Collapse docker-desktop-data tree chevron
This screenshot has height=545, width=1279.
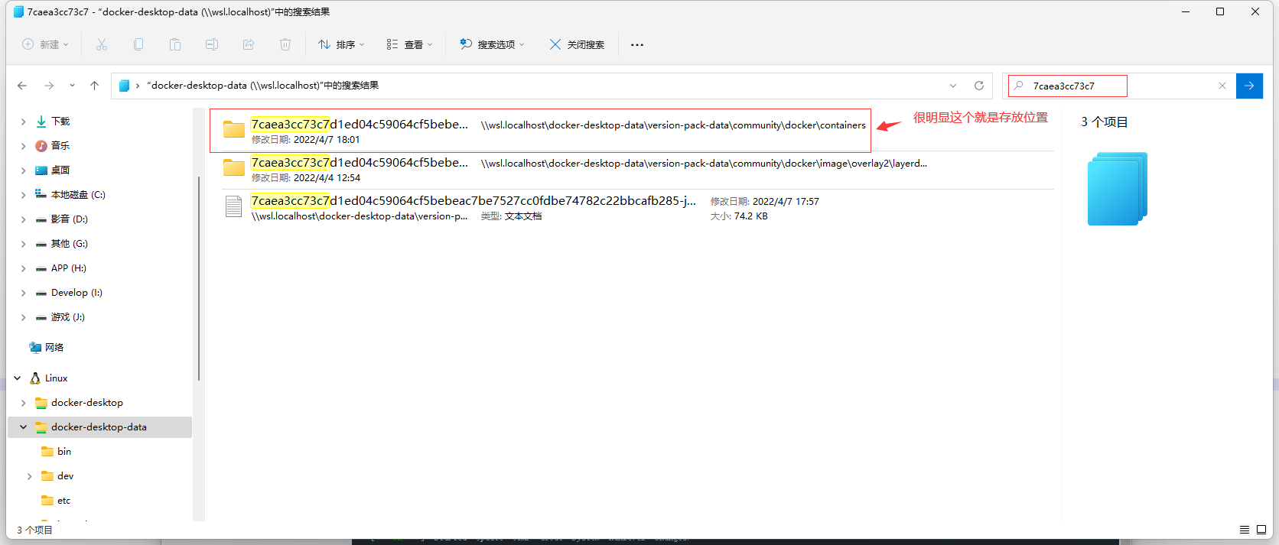tap(23, 427)
